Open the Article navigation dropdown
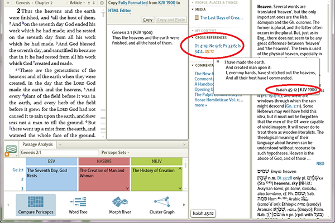 click(x=77, y=3)
